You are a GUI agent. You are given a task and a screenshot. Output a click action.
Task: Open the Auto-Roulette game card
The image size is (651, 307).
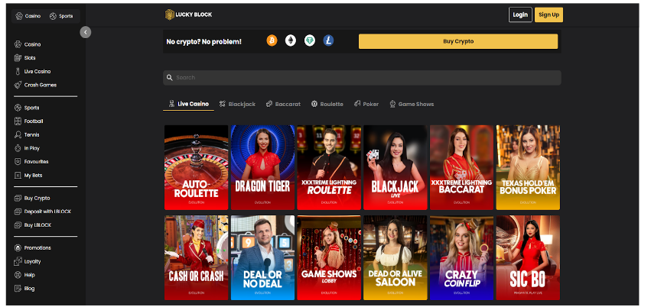point(197,167)
